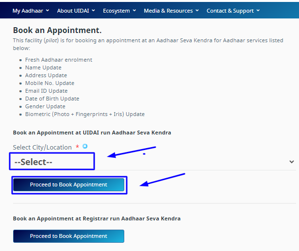Click the 'Name Update' list item
Image resolution: width=299 pixels, height=251 pixels.
click(x=43, y=67)
